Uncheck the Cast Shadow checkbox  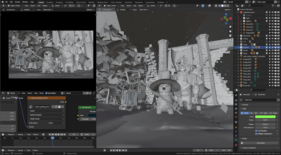pos(256,131)
